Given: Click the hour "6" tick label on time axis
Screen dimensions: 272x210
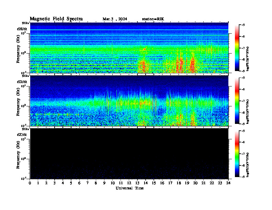Looking at the screenshot, I should [79, 183].
